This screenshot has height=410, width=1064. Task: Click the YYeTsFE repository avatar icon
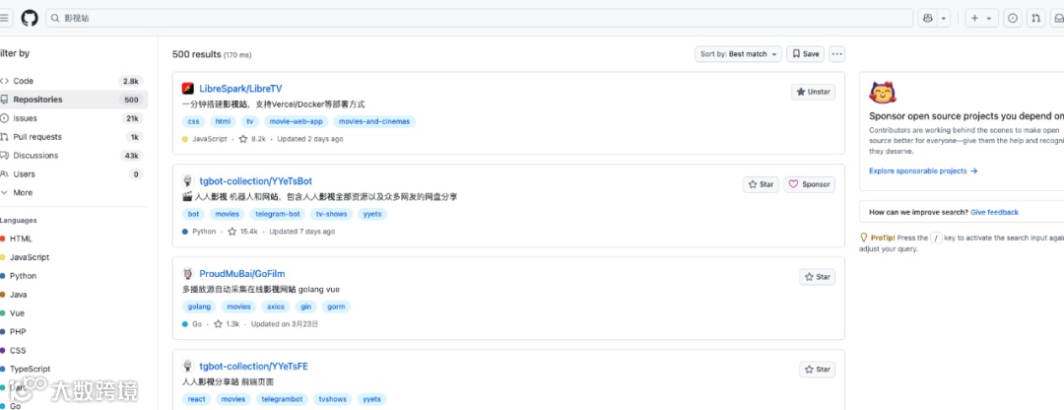click(188, 367)
